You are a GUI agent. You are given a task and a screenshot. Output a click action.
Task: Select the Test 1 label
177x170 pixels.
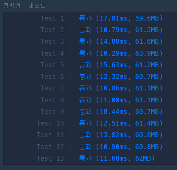pos(52,18)
